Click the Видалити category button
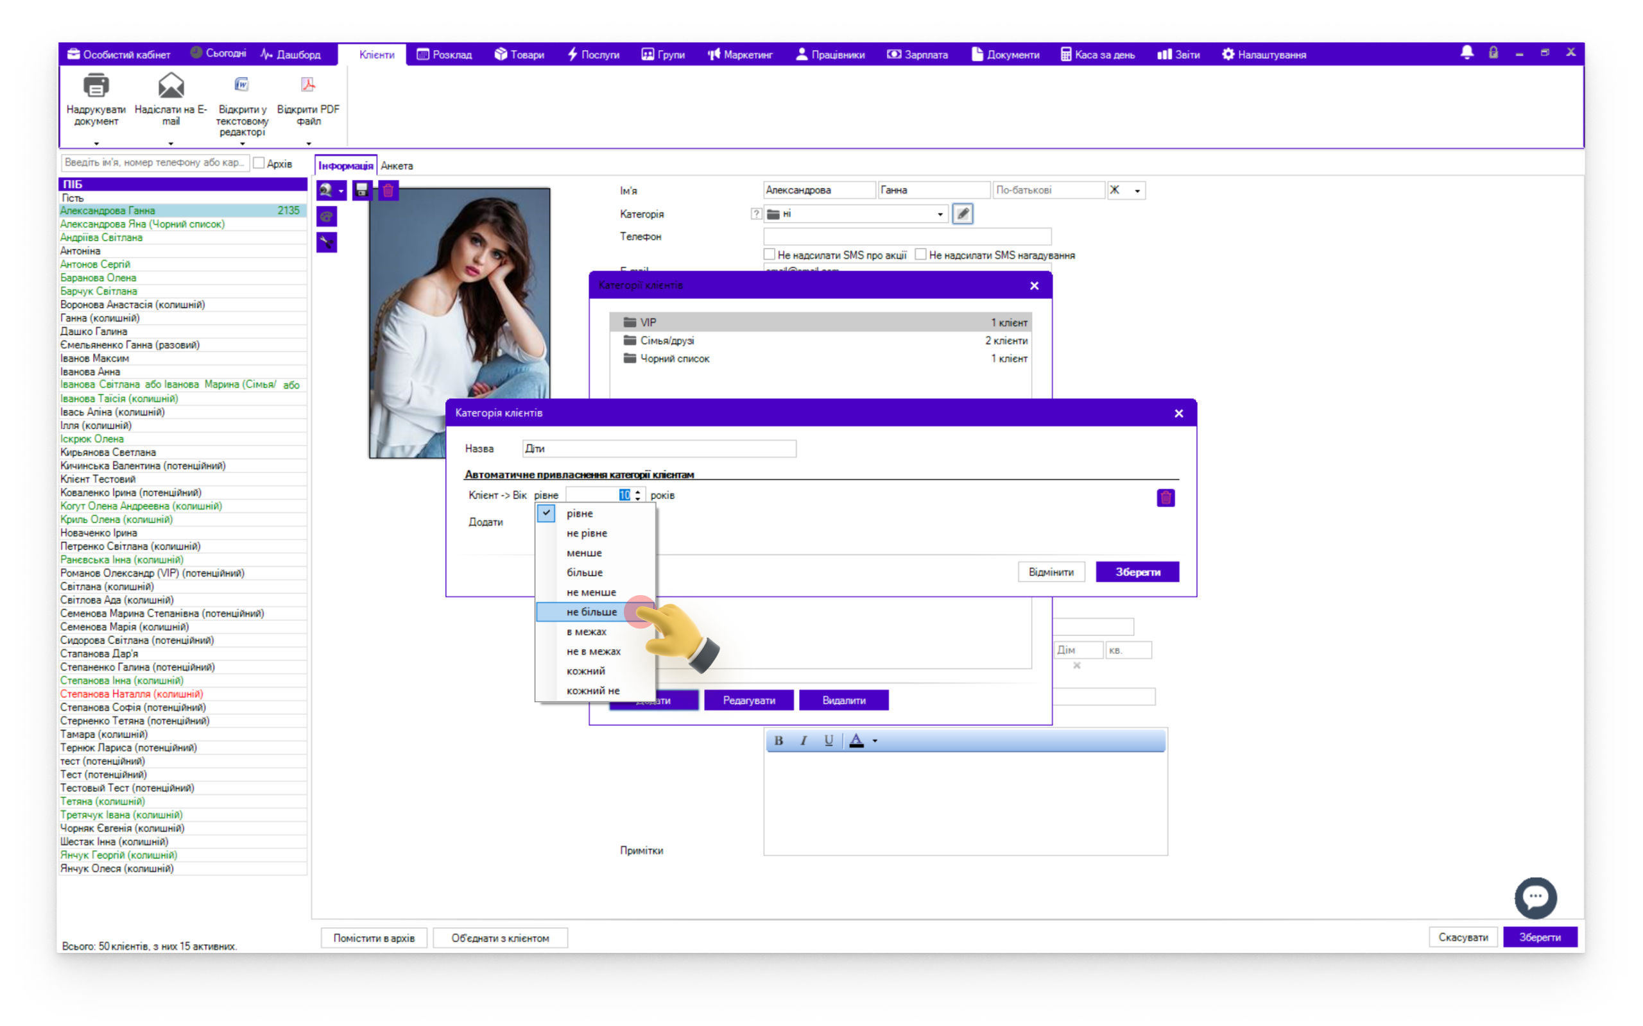 pos(843,700)
